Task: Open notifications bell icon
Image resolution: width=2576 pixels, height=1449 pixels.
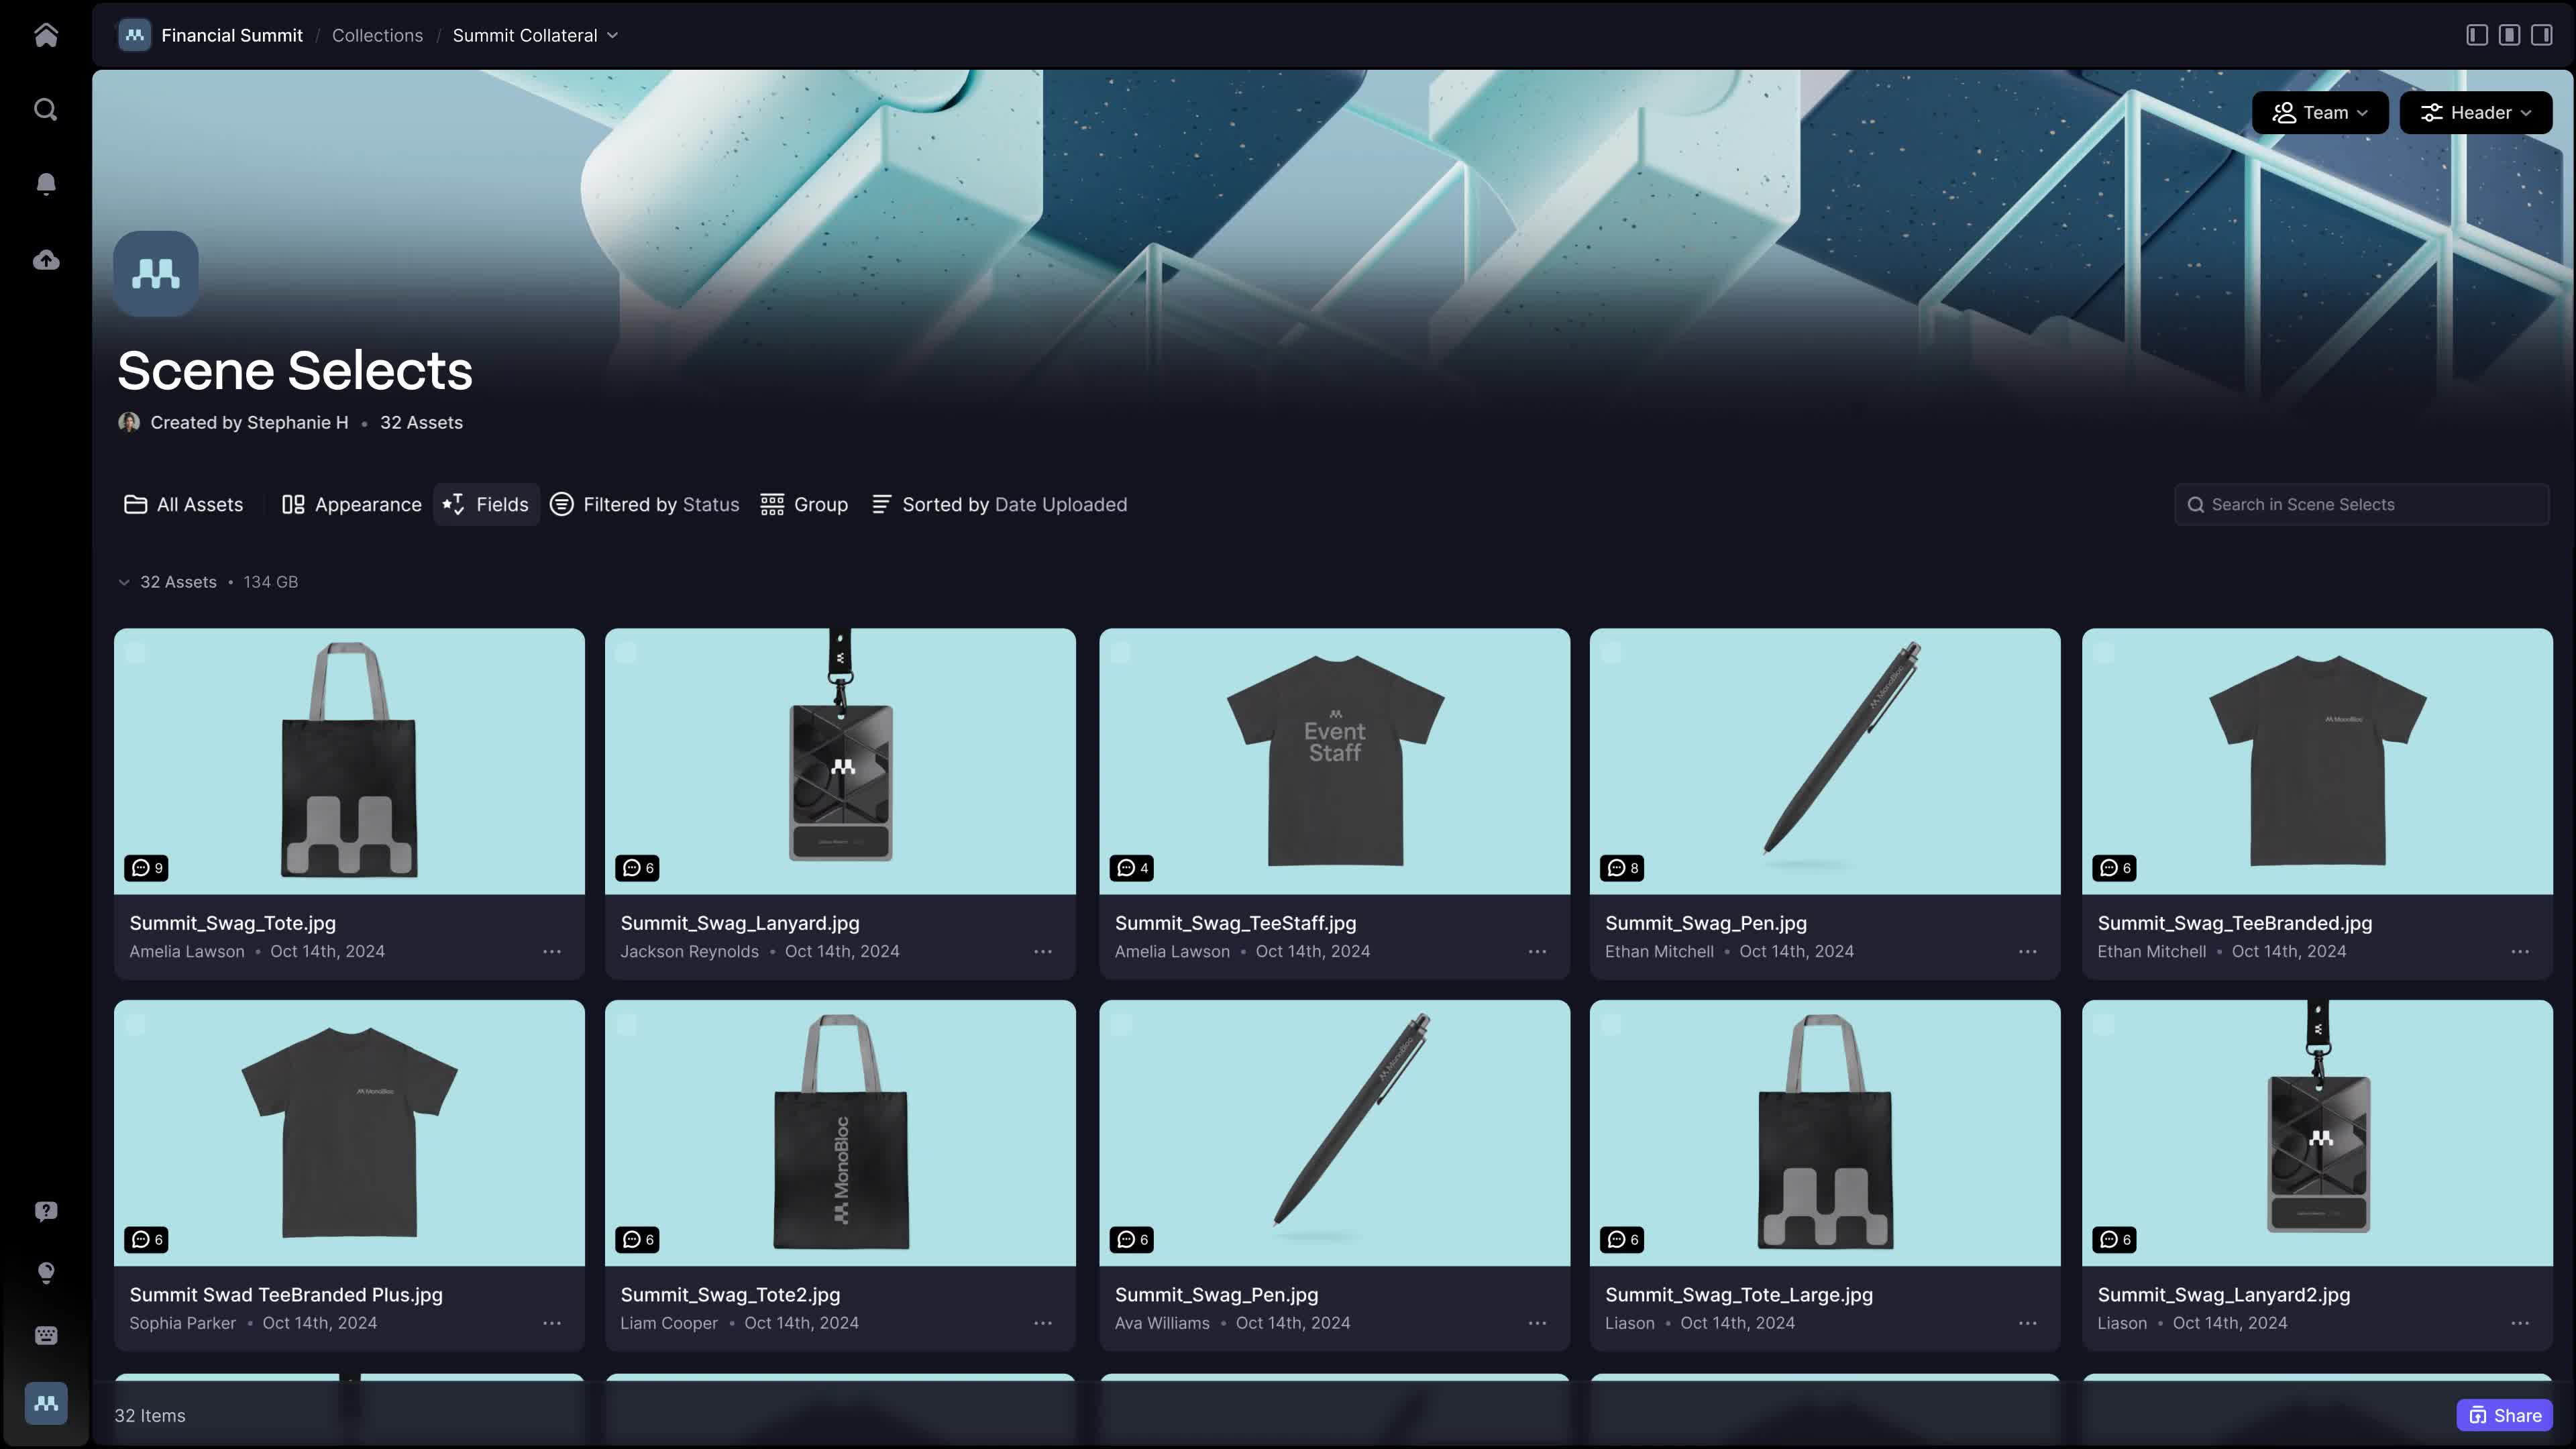Action: pos(46,184)
